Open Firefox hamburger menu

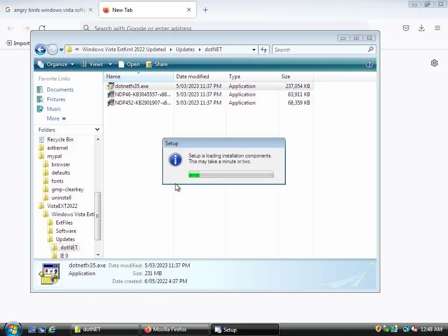[x=437, y=28]
